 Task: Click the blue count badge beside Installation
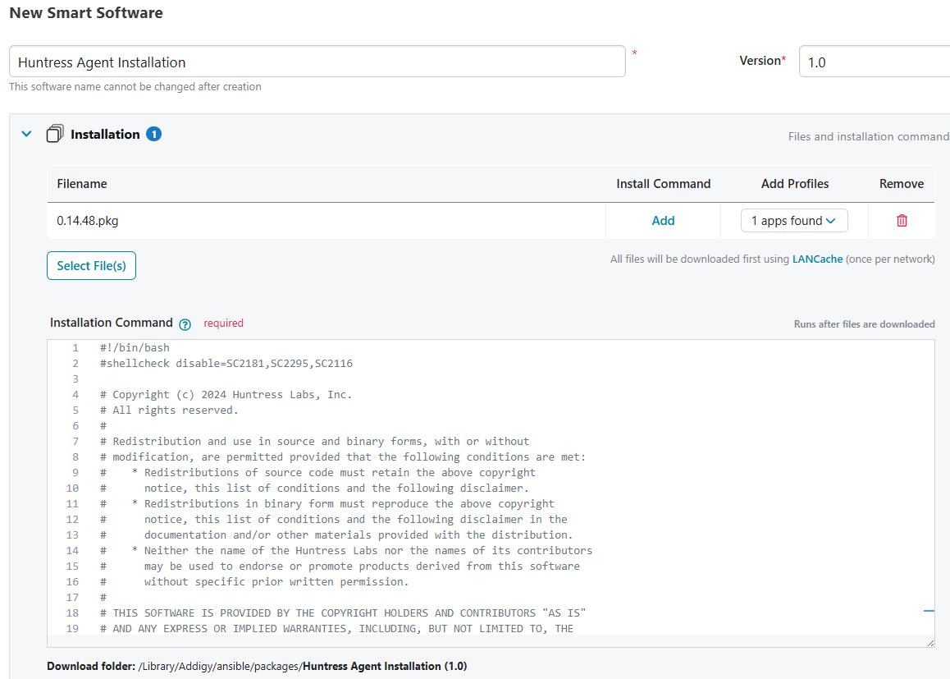point(153,133)
